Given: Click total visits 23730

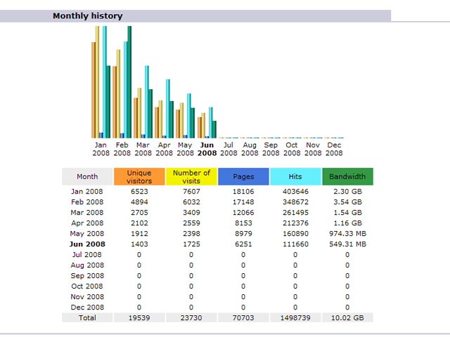Looking at the screenshot, I should pyautogui.click(x=191, y=318).
